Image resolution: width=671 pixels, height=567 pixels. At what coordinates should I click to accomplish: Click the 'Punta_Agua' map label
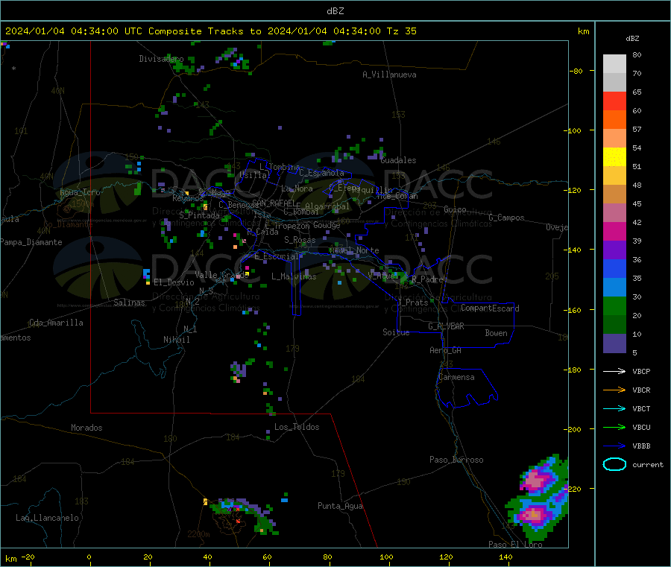[340, 506]
